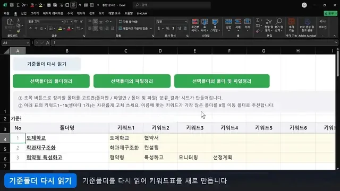
Task: Click Sort & Filter (정렬 및 필터) icon
Action: coord(269,21)
